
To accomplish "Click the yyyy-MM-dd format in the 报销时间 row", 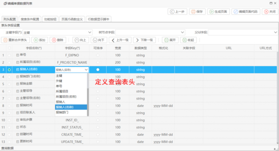I will (163, 106).
